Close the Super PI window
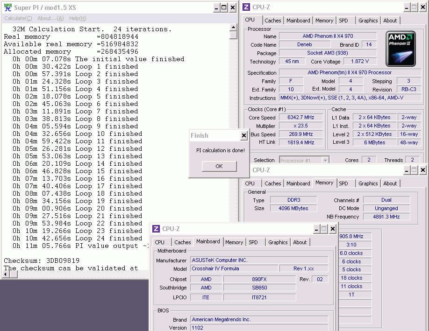Viewport: 429px width, 331px height. pos(233,7)
